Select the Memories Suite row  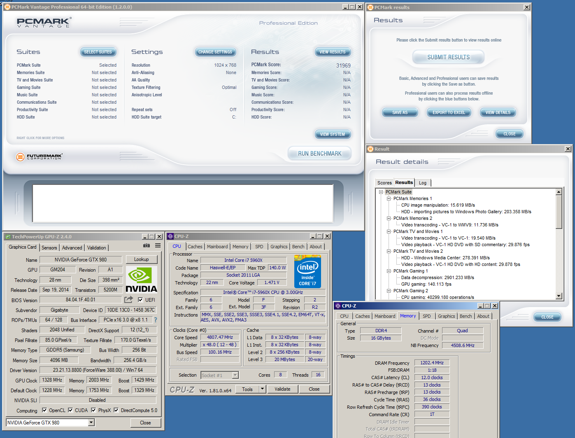66,72
